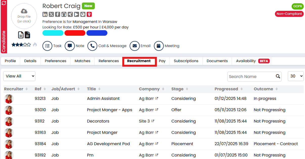Expand the View All dropdown
Viewport: 305px width, 159px height.
tap(19, 76)
